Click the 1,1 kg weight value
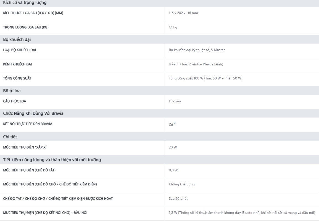 pyautogui.click(x=173, y=27)
